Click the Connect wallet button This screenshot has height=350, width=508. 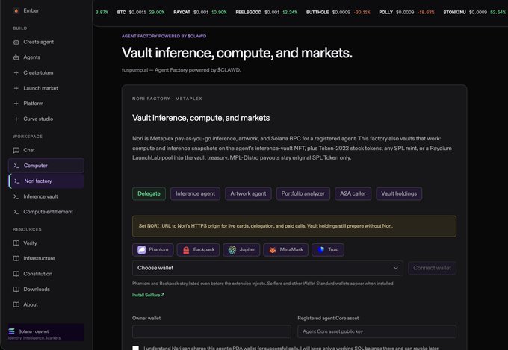[x=432, y=268]
